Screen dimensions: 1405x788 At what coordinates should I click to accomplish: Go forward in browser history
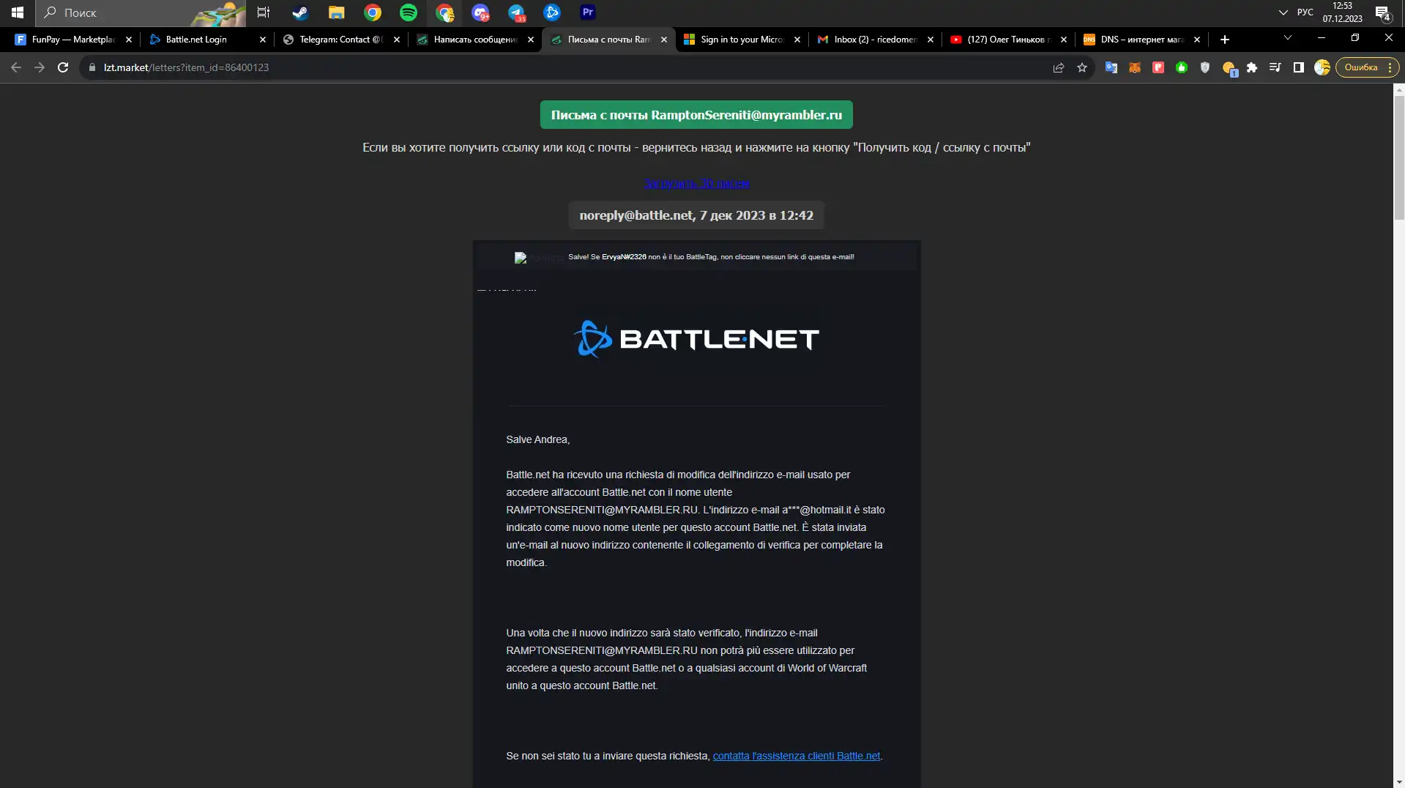(40, 67)
